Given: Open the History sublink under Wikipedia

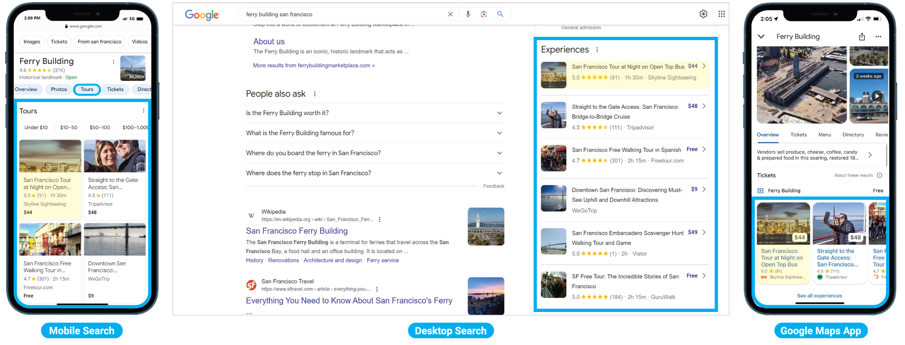Looking at the screenshot, I should coord(255,260).
